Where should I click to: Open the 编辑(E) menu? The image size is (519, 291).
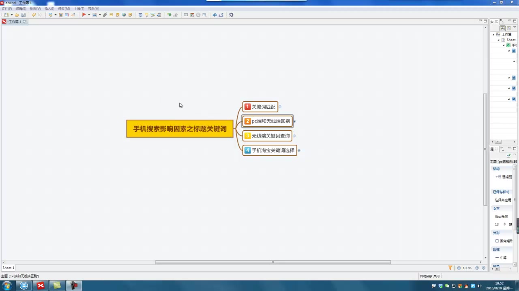pos(21,8)
